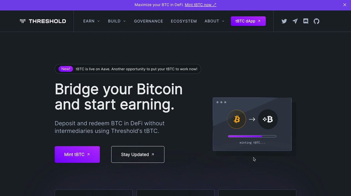Go to the ECOSYSTEM page
This screenshot has width=351, height=196.
pos(184,21)
